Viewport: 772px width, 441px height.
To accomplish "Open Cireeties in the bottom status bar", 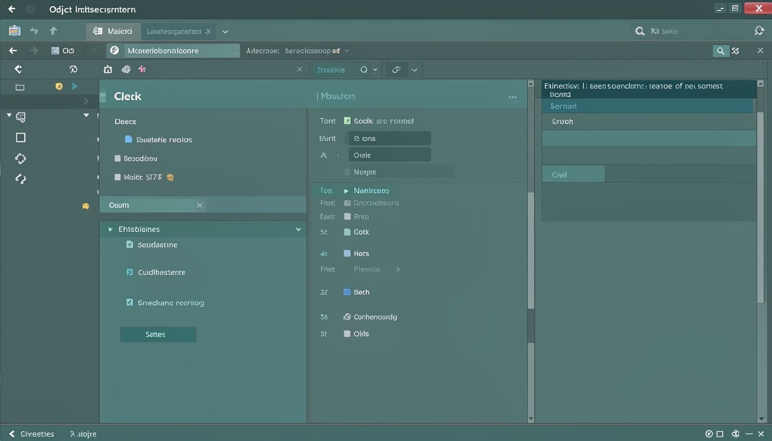I will click(37, 434).
